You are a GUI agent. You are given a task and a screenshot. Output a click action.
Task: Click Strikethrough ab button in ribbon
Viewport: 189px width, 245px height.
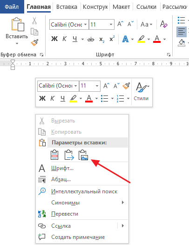tap(91, 40)
